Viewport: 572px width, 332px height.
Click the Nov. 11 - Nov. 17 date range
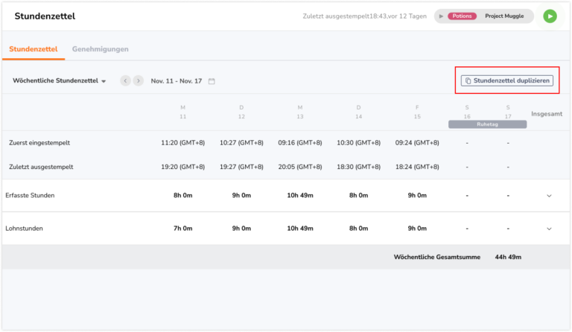tap(177, 81)
